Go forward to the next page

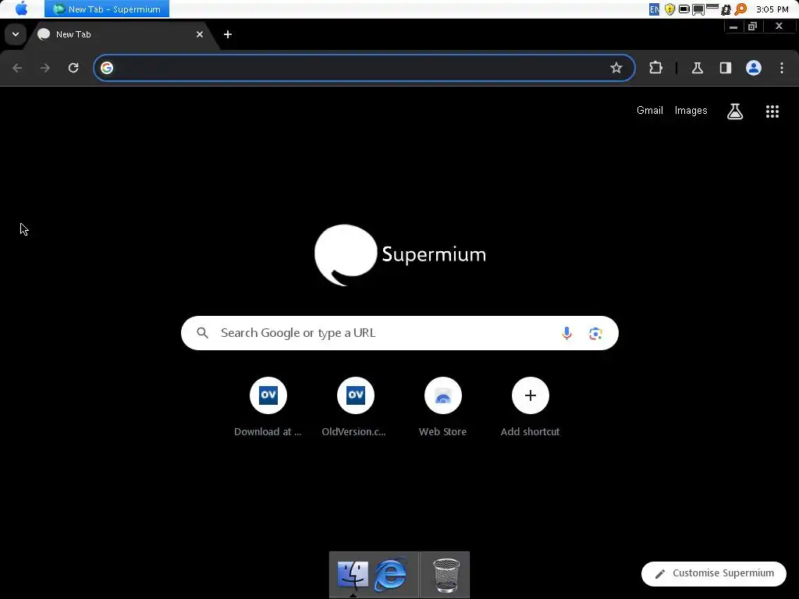45,68
